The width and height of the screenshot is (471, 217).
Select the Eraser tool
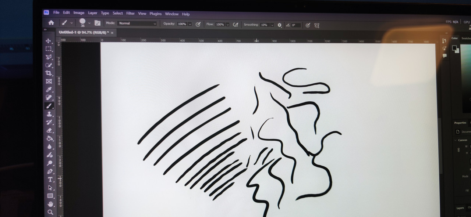[x=49, y=130]
